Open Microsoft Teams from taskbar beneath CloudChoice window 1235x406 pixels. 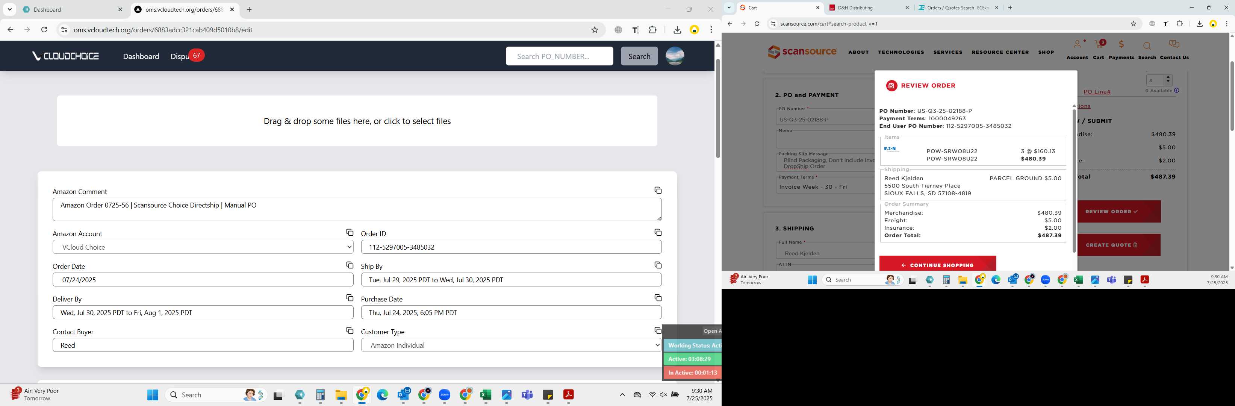527,395
